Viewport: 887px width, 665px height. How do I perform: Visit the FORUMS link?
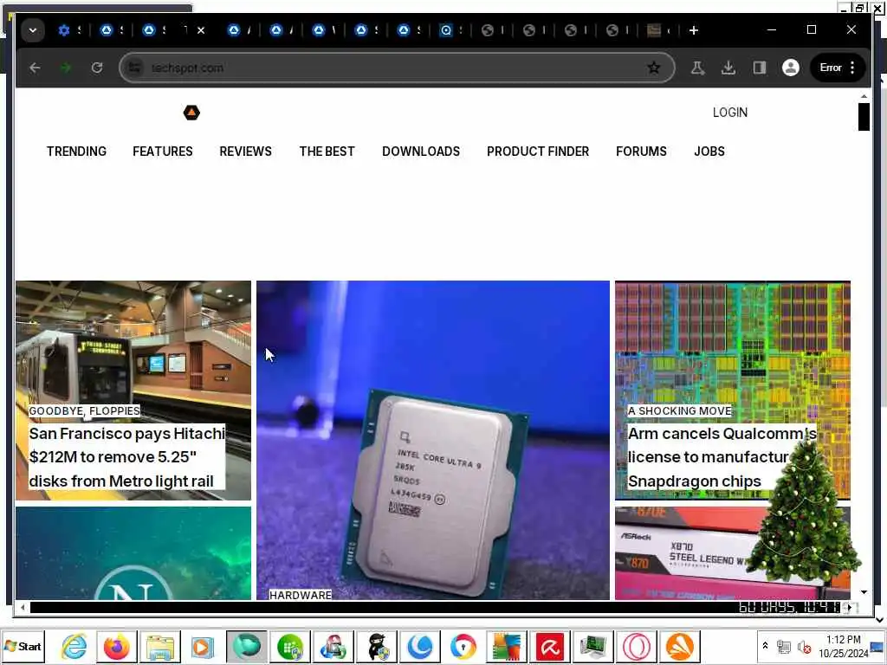coord(642,152)
